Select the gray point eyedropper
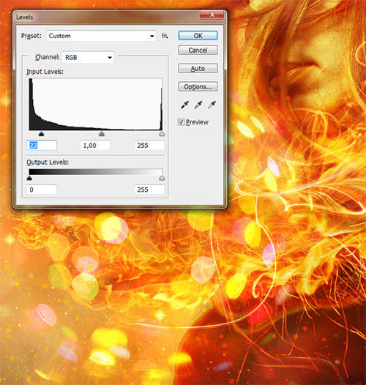366x385 pixels. [198, 105]
